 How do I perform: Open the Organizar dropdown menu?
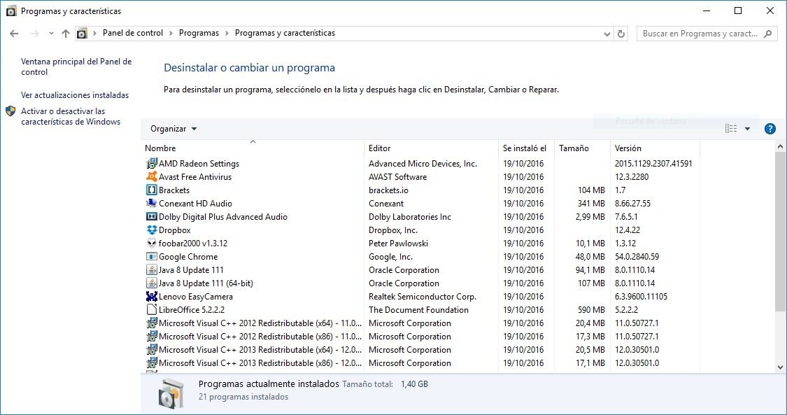173,129
